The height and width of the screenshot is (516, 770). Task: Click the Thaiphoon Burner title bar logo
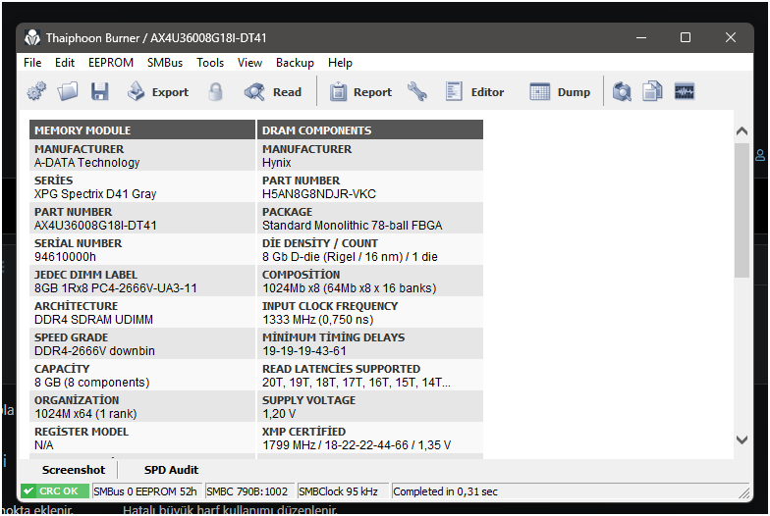[32, 37]
